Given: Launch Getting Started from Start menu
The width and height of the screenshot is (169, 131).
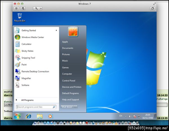Looking at the screenshot, I should tap(37, 30).
